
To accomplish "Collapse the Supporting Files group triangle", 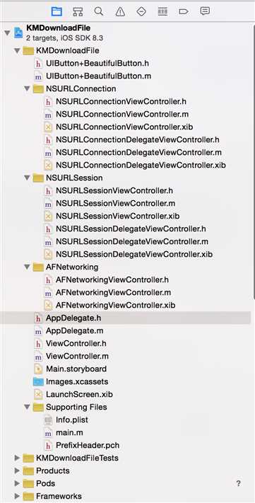I will point(28,407).
